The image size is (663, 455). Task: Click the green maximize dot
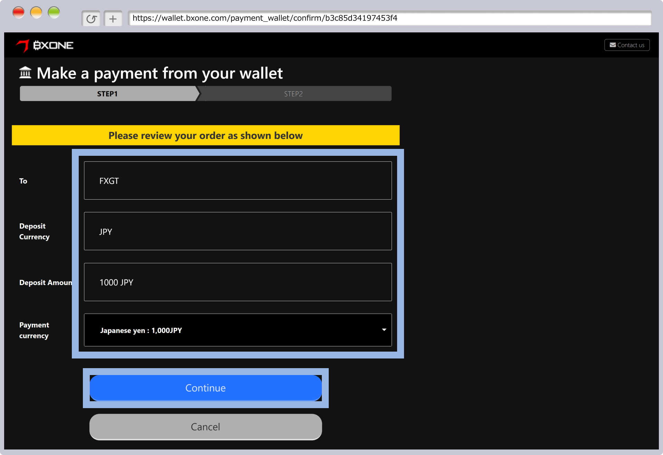tap(54, 13)
